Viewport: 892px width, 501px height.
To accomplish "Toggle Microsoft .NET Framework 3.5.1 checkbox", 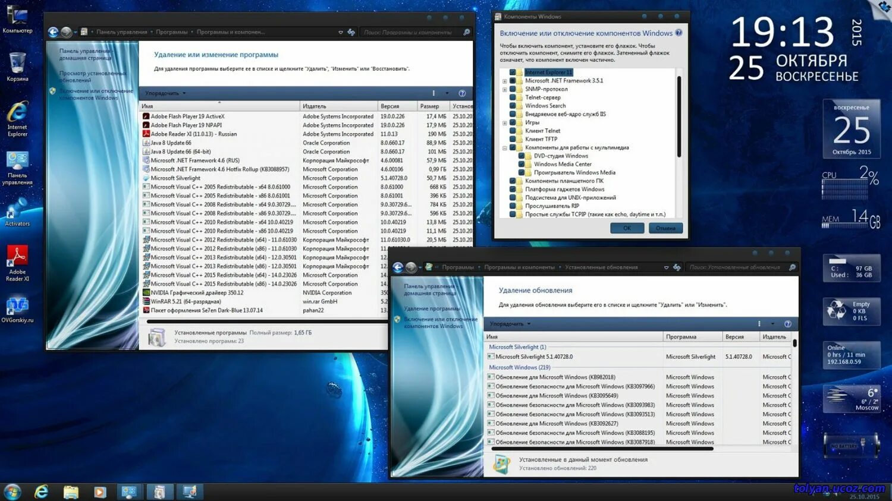I will [513, 81].
